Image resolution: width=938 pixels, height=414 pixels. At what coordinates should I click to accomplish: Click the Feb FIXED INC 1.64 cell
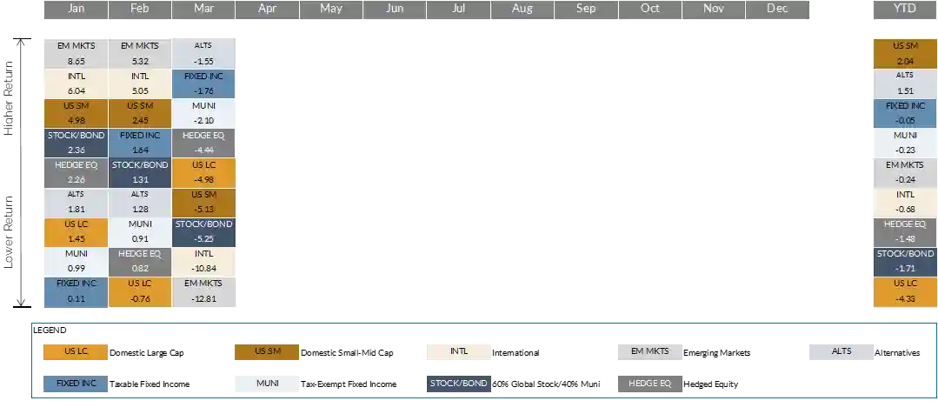click(x=140, y=143)
